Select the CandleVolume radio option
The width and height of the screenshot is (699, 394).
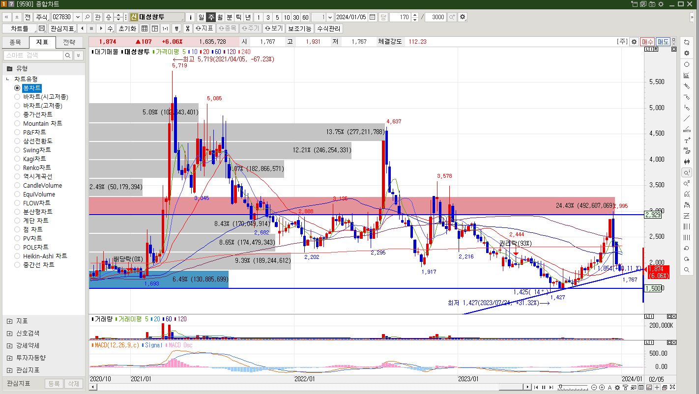(x=17, y=185)
